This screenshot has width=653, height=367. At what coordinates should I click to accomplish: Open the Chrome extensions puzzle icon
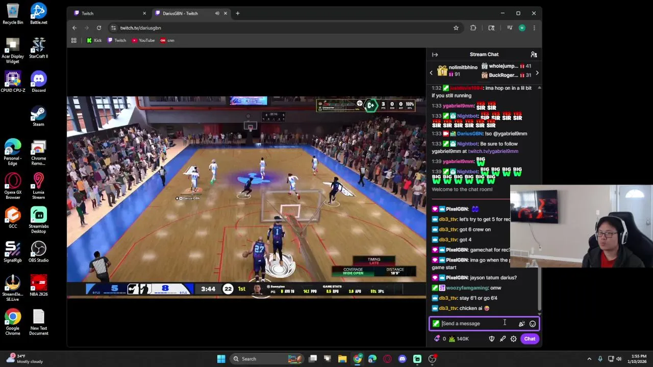point(473,28)
